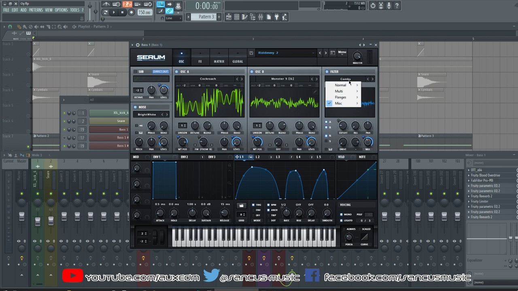Screen dimensions: 518x291
Task: Expand the Flanges filter submenu
Action: point(343,97)
